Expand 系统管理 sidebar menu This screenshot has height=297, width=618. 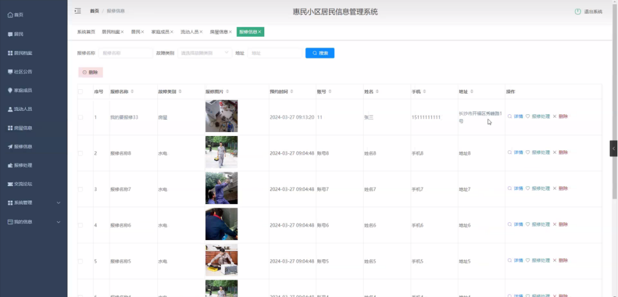[x=33, y=203]
